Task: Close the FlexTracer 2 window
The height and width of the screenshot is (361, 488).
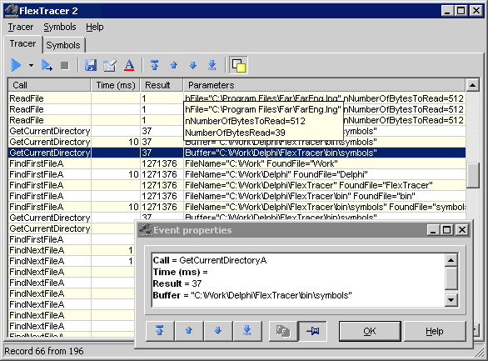Action: [476, 11]
